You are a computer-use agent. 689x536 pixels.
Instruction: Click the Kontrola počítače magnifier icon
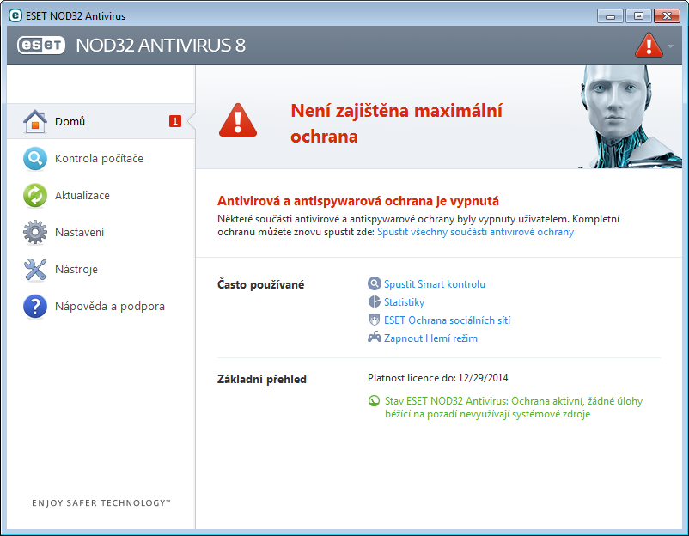[x=35, y=159]
